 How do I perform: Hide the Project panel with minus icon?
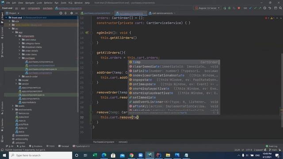[76, 13]
